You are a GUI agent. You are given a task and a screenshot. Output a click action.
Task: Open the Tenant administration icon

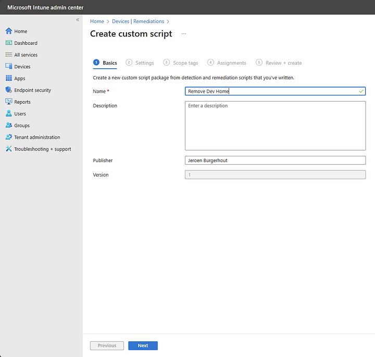point(9,137)
